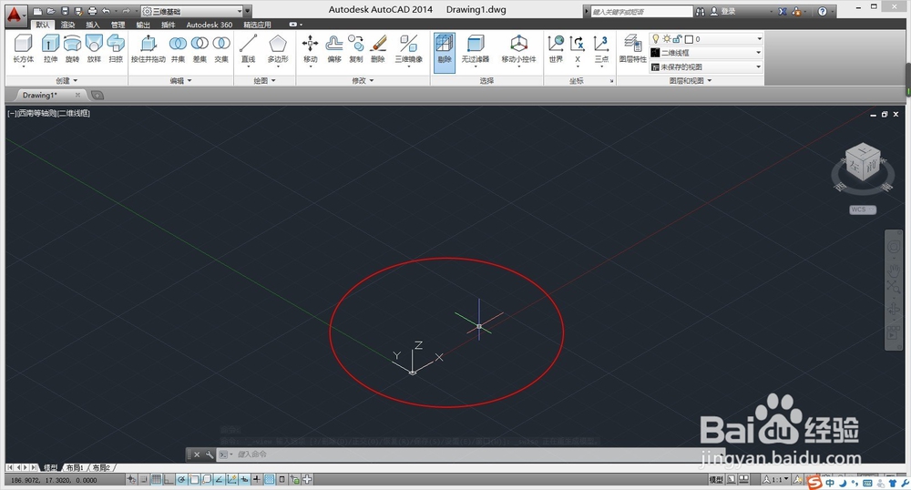Toggle lineweight display in status bar
The width and height of the screenshot is (911, 490).
coord(256,480)
